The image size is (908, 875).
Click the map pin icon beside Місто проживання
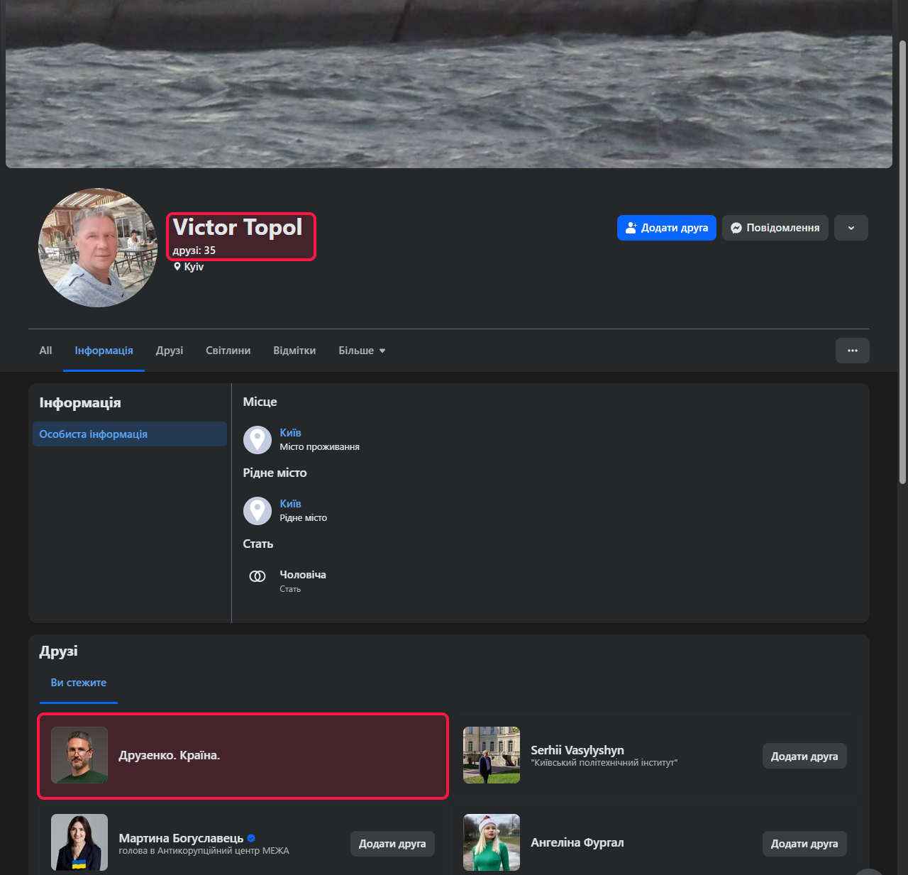pos(258,440)
